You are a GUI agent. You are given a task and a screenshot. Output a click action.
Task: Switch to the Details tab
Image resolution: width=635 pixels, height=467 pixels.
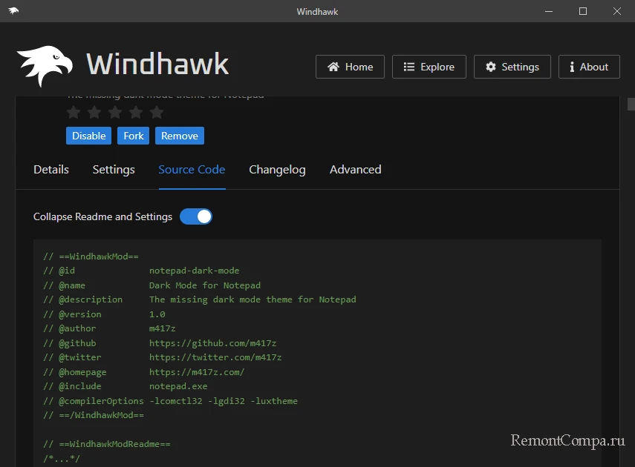(51, 170)
